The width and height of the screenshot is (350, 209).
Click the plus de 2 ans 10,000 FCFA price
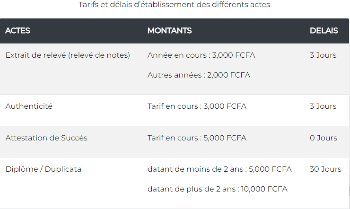point(217,189)
